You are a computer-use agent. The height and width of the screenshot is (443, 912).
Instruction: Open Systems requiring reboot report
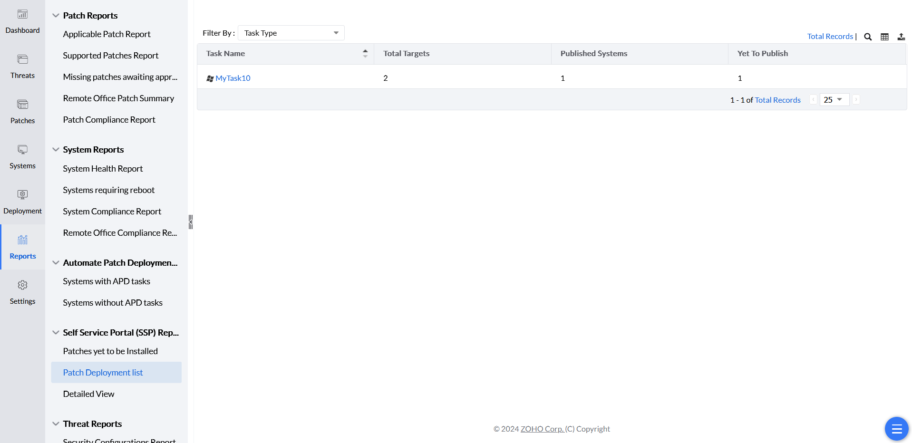pyautogui.click(x=108, y=190)
